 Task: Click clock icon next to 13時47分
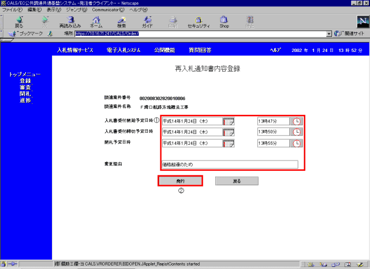pos(296,121)
